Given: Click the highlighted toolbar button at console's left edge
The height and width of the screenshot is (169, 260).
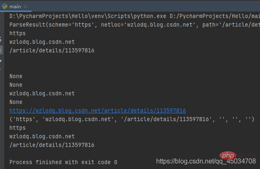Looking at the screenshot, I should click(2, 50).
